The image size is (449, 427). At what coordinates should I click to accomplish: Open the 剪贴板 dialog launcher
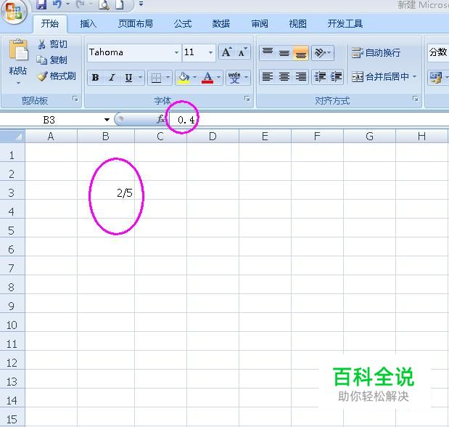point(75,99)
